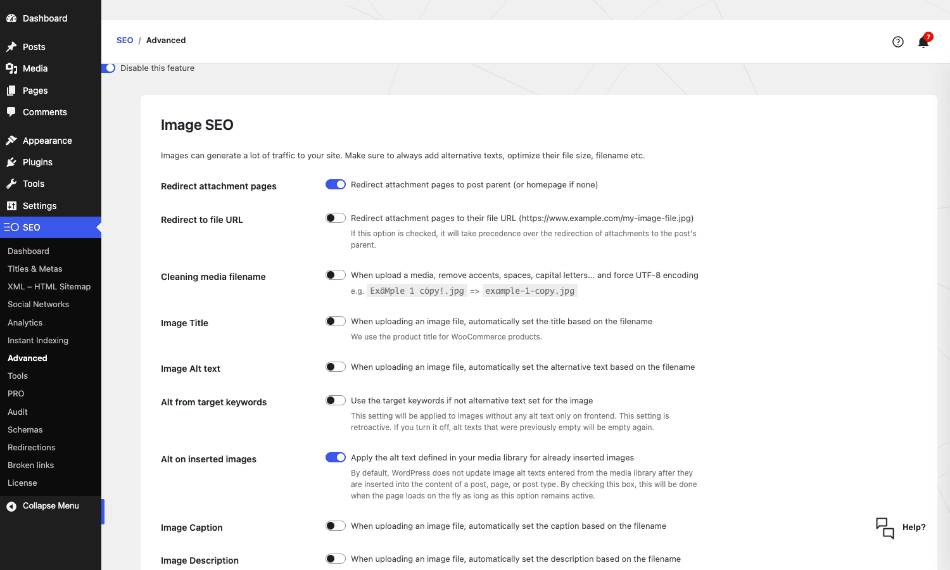Viewport: 950px width, 570px height.
Task: Enable Redirect to file URL toggle
Action: pos(336,218)
